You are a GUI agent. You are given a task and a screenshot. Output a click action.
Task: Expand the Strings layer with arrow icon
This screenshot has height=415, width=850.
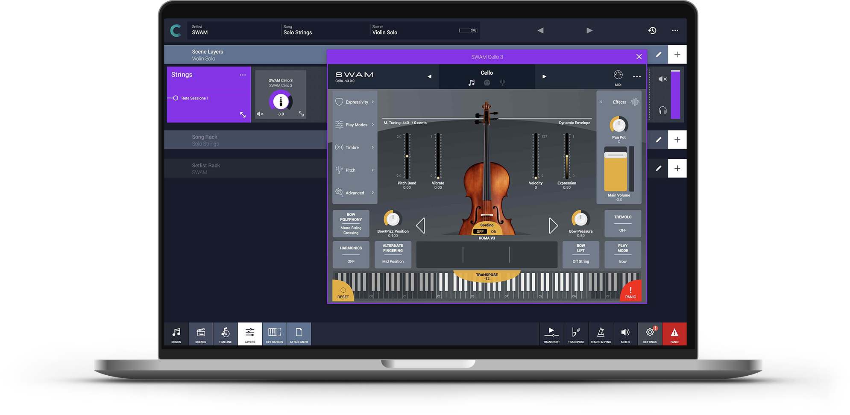click(243, 114)
